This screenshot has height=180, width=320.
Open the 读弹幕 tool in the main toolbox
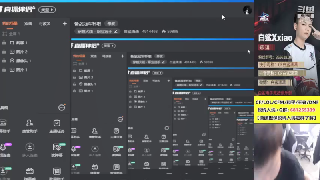(x=57, y=150)
